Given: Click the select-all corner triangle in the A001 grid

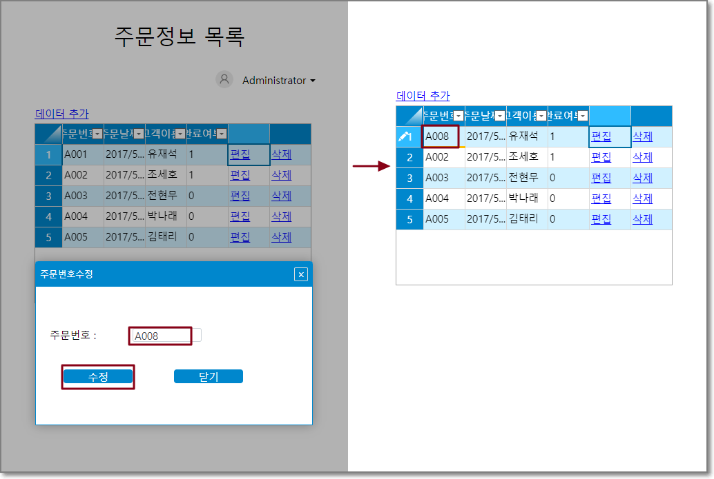Looking at the screenshot, I should pos(52,134).
